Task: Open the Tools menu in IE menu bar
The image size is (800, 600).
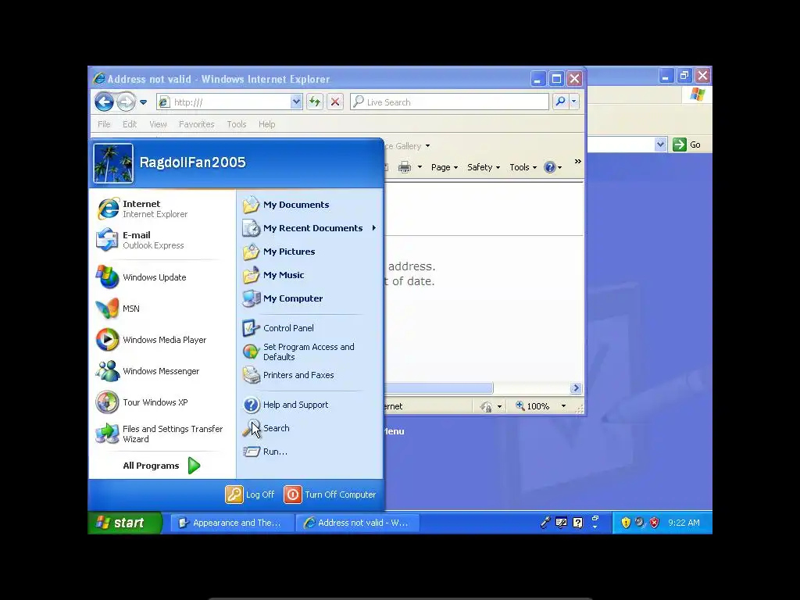Action: pyautogui.click(x=237, y=124)
